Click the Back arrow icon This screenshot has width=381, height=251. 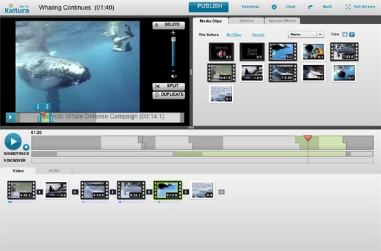(x=311, y=7)
